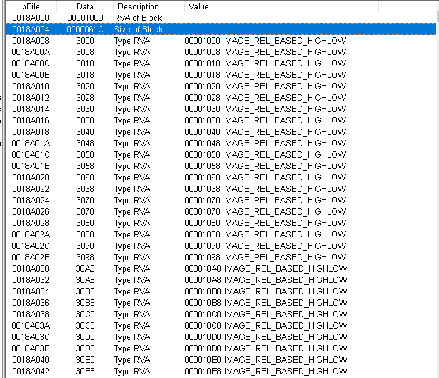Click value 00001098 IMAGE_REL_BASED_HIGHLOW
Screen dimensions: 439x378
click(265, 258)
